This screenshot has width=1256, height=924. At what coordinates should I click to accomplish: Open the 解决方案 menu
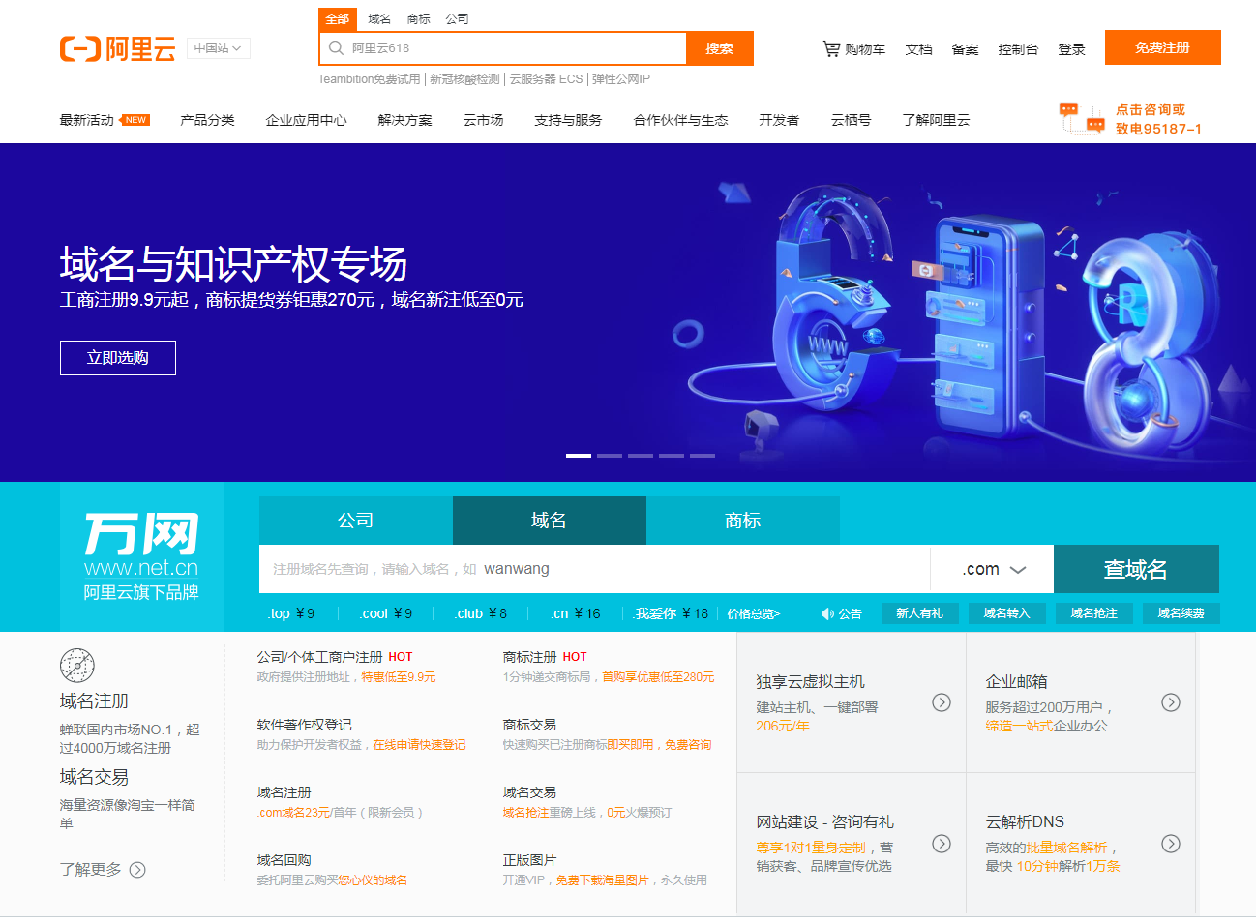[404, 120]
